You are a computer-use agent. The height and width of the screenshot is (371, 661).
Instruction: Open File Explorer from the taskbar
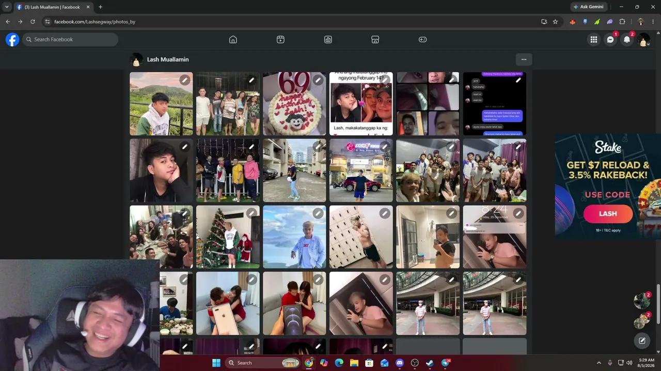pos(354,363)
